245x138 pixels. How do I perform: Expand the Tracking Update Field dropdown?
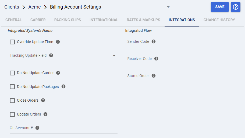114,56
